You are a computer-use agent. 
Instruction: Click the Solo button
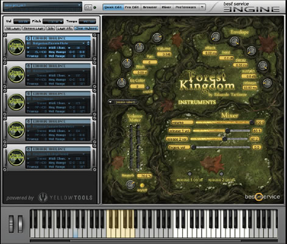point(51,28)
